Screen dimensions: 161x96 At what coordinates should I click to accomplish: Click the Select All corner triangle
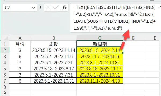point(6,38)
